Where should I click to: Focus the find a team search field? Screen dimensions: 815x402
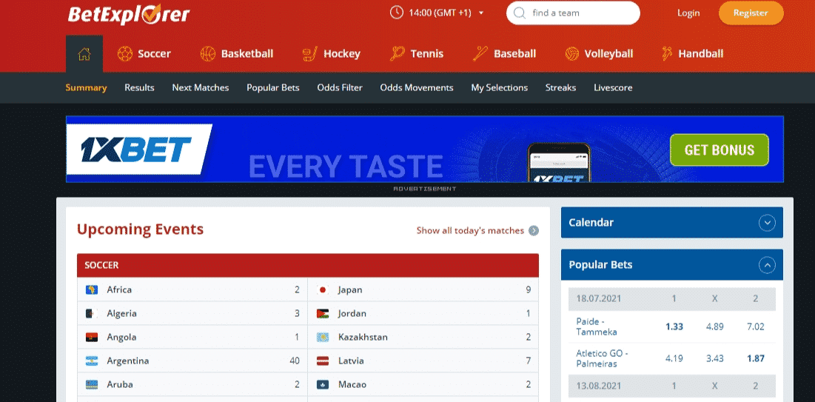coord(573,13)
